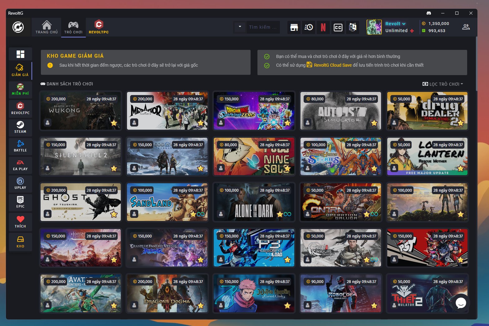Viewport: 489px width, 326px height.
Task: Open the Uplay category
Action: 20,183
